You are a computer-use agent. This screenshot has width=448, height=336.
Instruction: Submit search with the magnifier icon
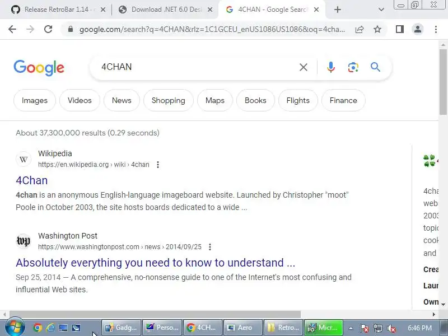(x=375, y=67)
